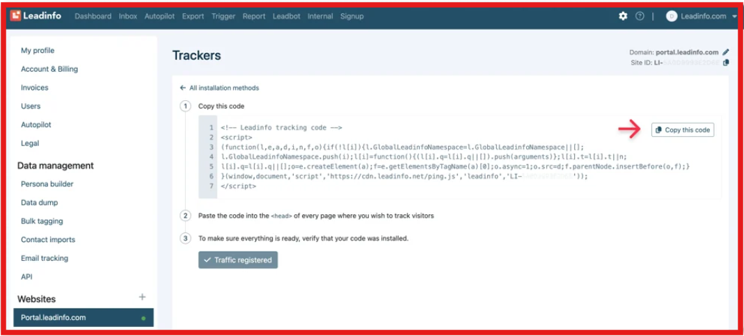Image resolution: width=744 pixels, height=336 pixels.
Task: Click the Copy this code step heading
Action: coord(221,106)
